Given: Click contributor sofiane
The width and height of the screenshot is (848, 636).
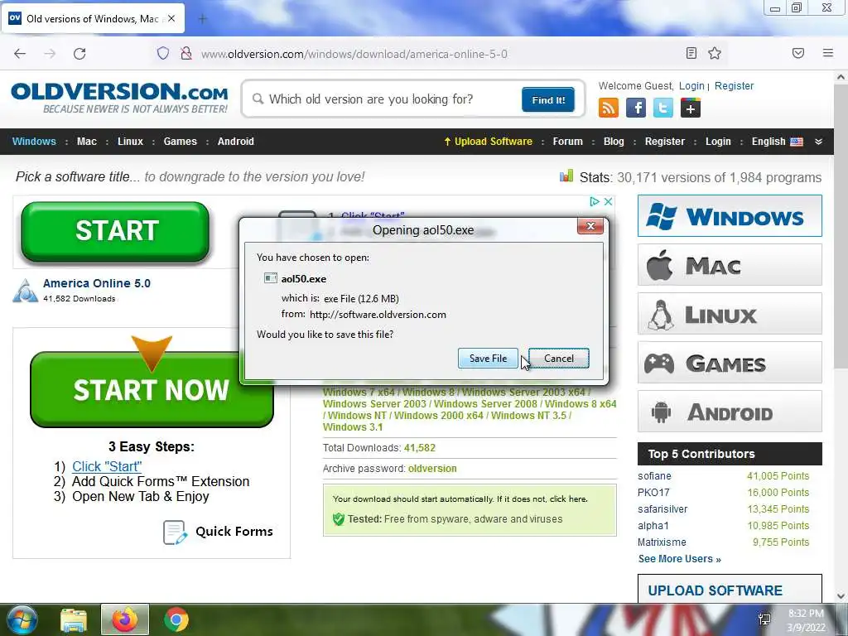Looking at the screenshot, I should 654,476.
